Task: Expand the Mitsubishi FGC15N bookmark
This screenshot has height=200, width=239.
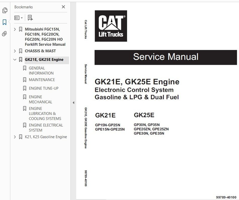Action: 15,29
